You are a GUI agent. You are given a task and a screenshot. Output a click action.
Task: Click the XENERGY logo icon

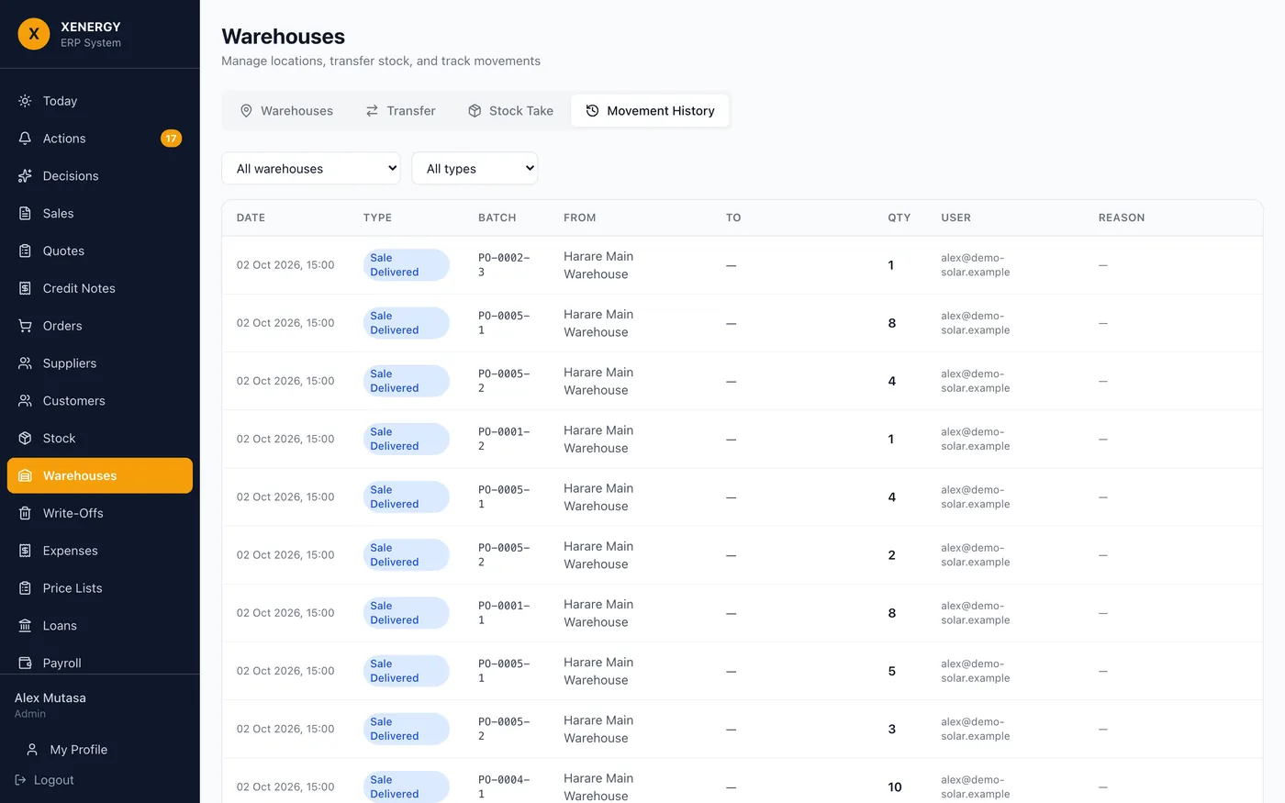click(34, 34)
